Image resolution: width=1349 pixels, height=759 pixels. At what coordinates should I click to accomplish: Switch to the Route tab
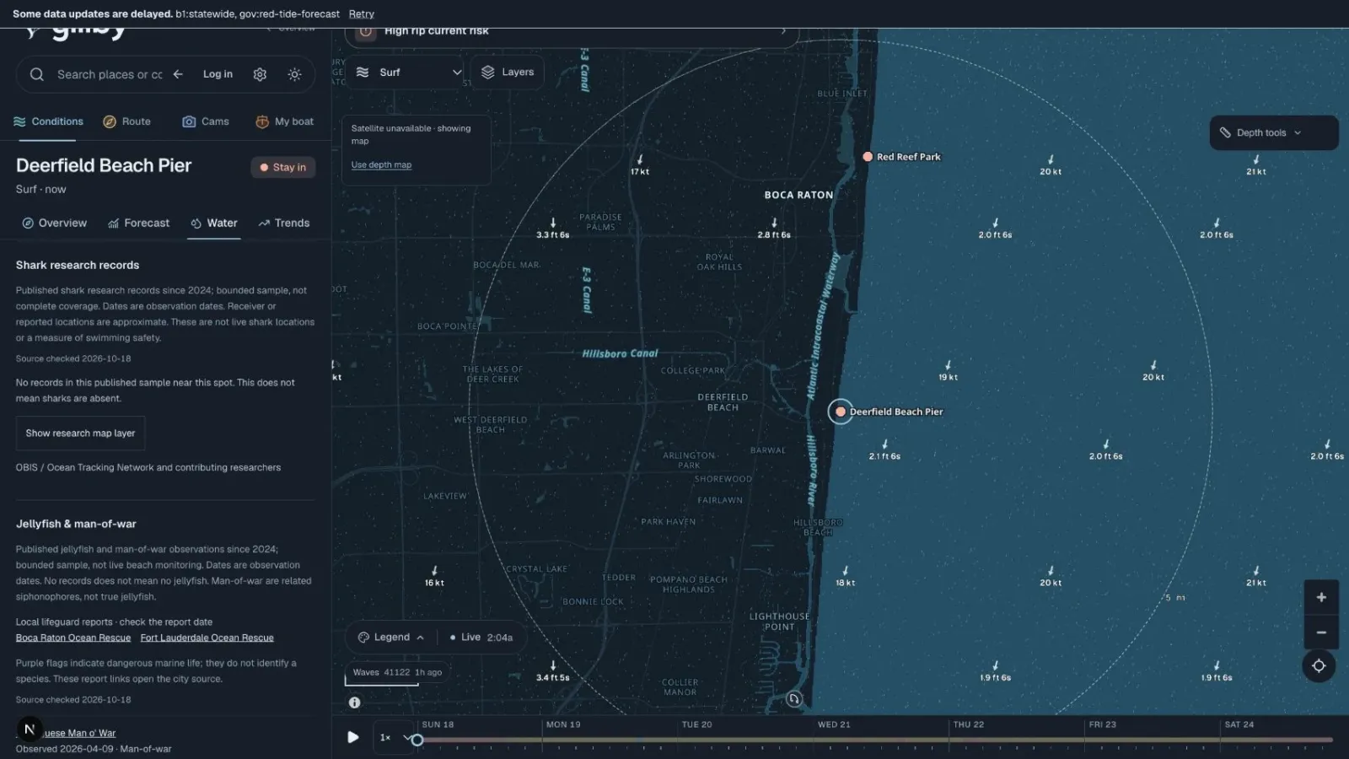click(126, 121)
